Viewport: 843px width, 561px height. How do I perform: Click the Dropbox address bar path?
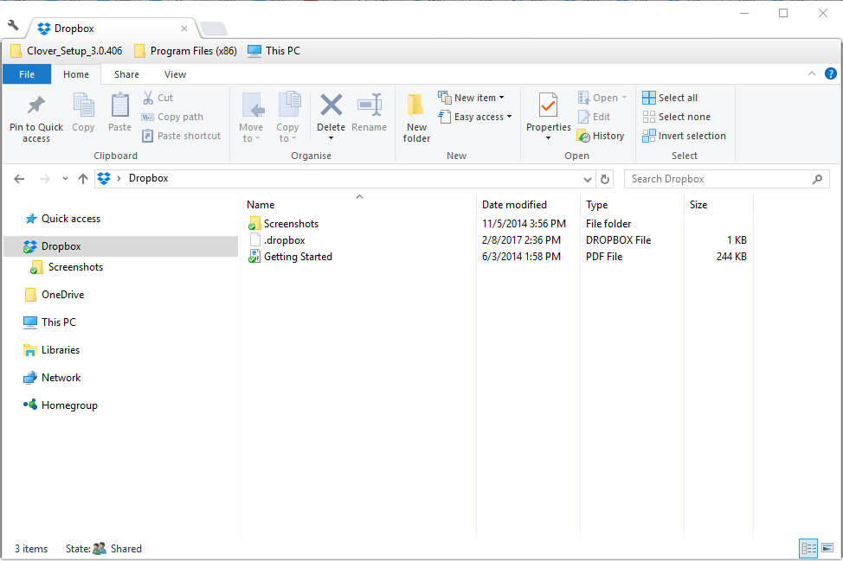tap(148, 178)
